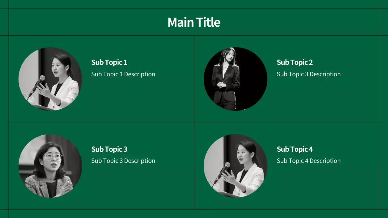This screenshot has width=388, height=218.
Task: Click the photo of woman wearing glasses
Action: click(50, 166)
